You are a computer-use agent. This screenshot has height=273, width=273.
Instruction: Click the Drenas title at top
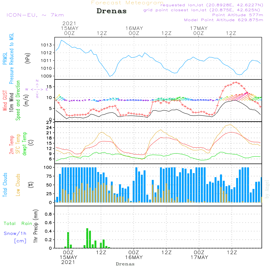pyautogui.click(x=111, y=11)
